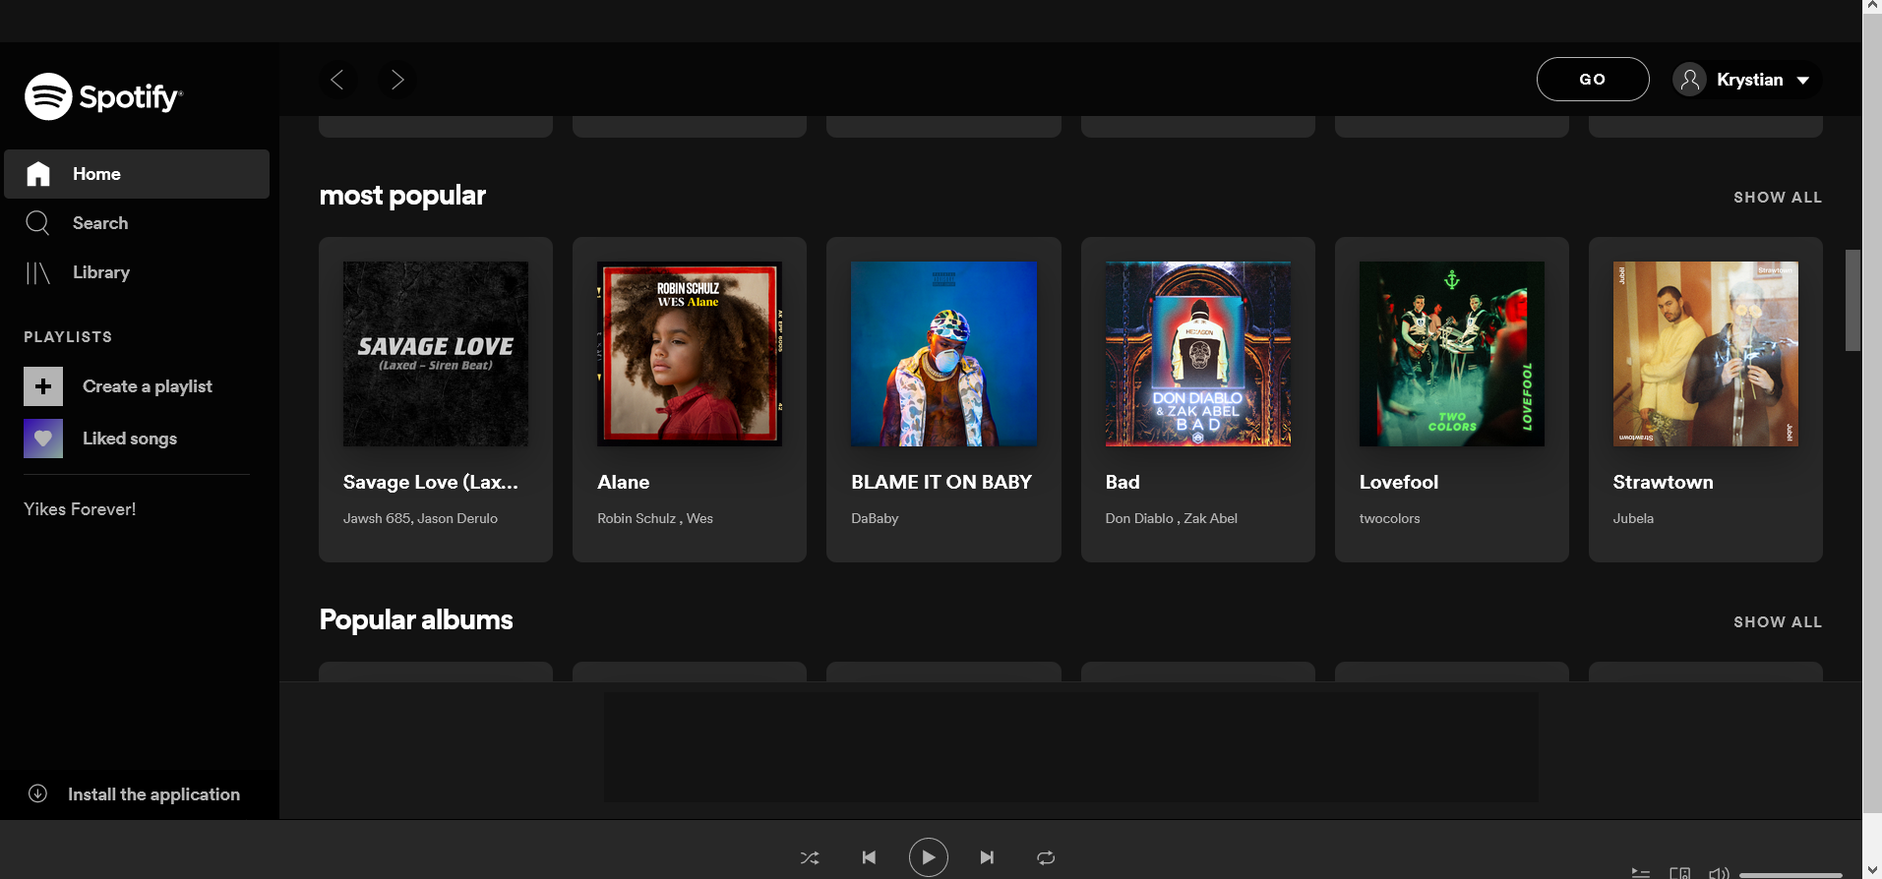Click the browser scrollbar up arrow
Viewport: 1882px width, 879px height.
click(x=1872, y=7)
